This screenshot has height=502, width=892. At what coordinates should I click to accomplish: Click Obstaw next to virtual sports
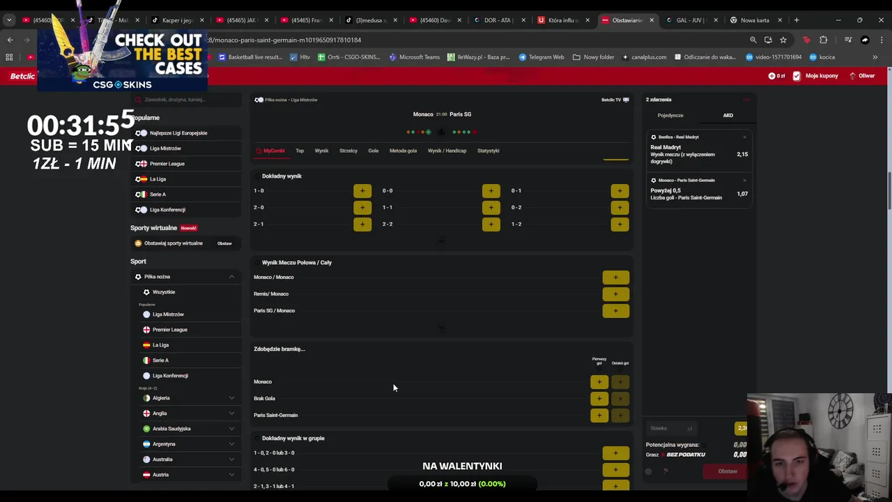click(224, 243)
